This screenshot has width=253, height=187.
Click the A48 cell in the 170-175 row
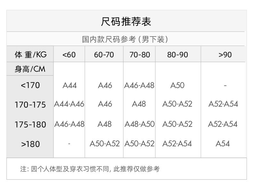[x=139, y=104]
